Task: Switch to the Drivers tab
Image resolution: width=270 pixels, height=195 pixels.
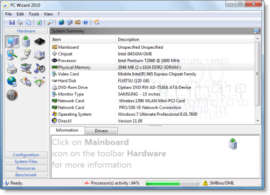Action: (x=101, y=131)
